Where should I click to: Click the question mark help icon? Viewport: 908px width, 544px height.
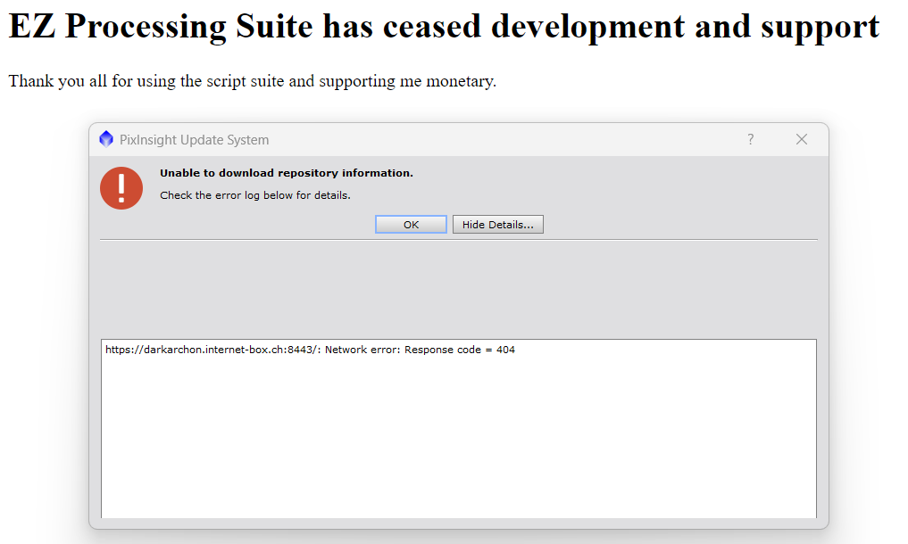tap(751, 139)
